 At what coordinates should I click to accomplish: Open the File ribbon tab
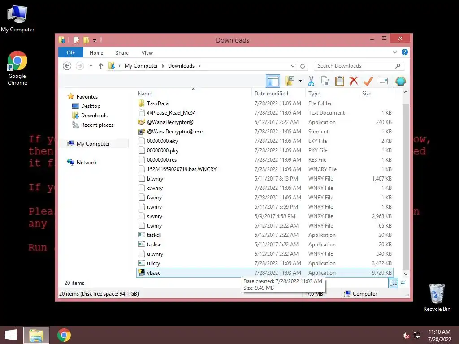pyautogui.click(x=71, y=52)
